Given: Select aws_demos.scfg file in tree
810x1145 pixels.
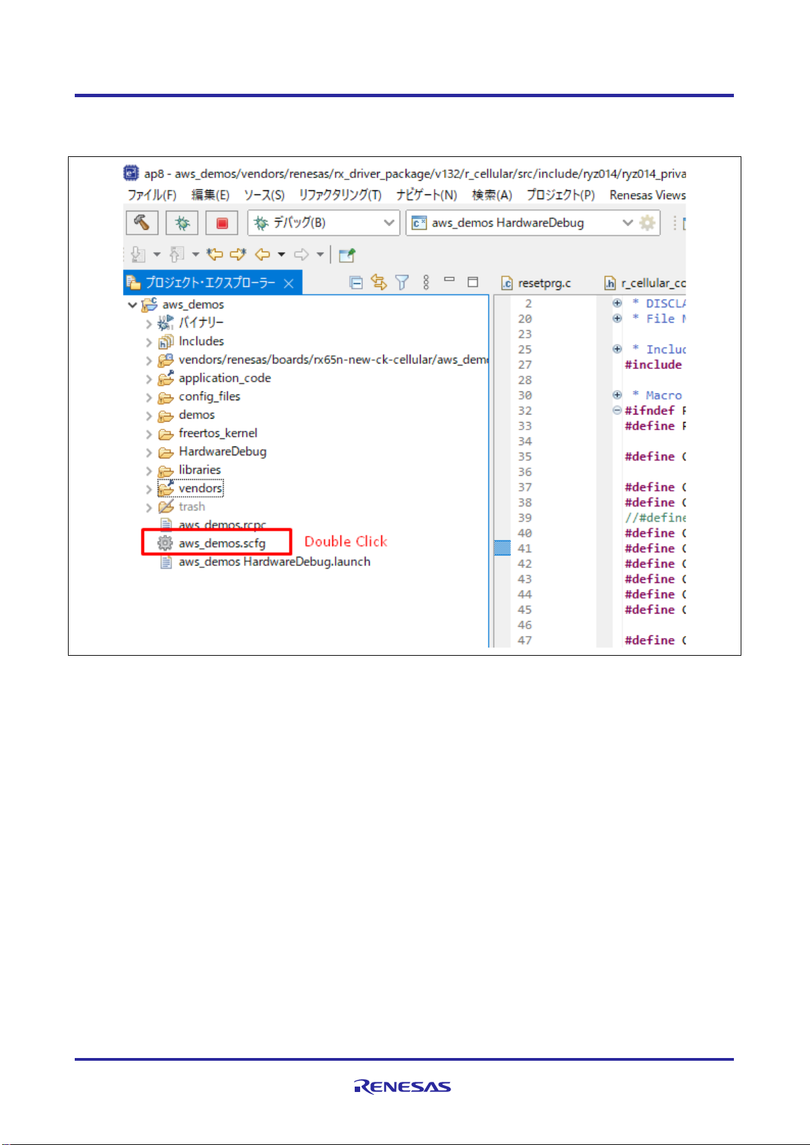Looking at the screenshot, I should point(222,543).
